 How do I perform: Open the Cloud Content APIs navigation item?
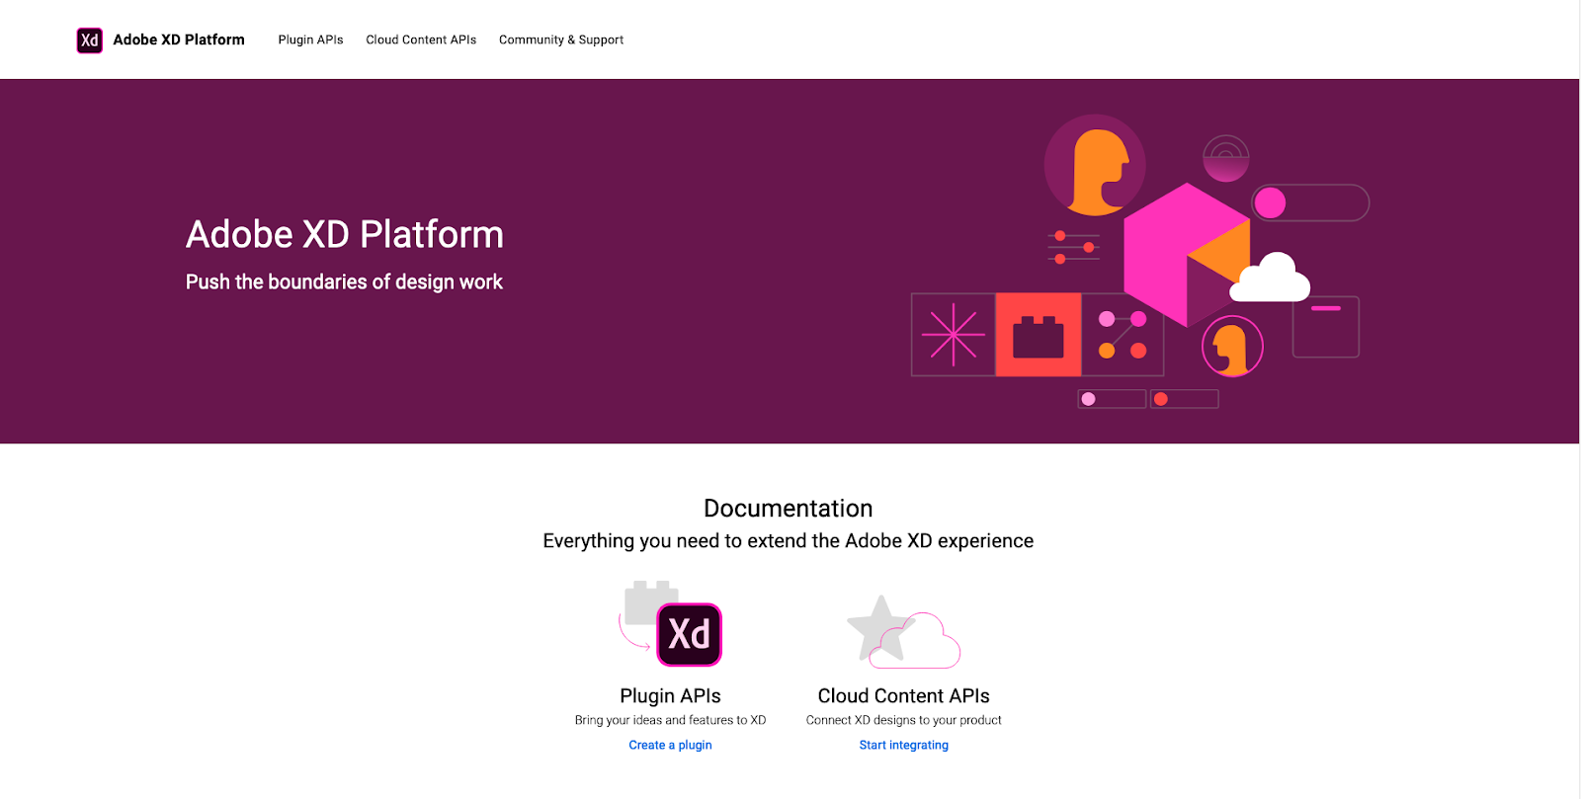[x=421, y=40]
